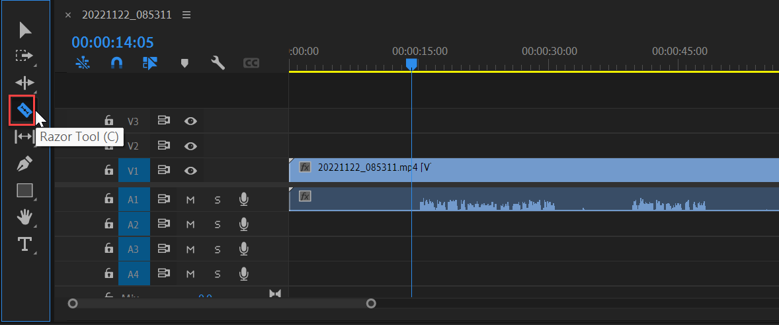This screenshot has height=325, width=779.
Task: Mute track A1
Action: click(x=190, y=200)
